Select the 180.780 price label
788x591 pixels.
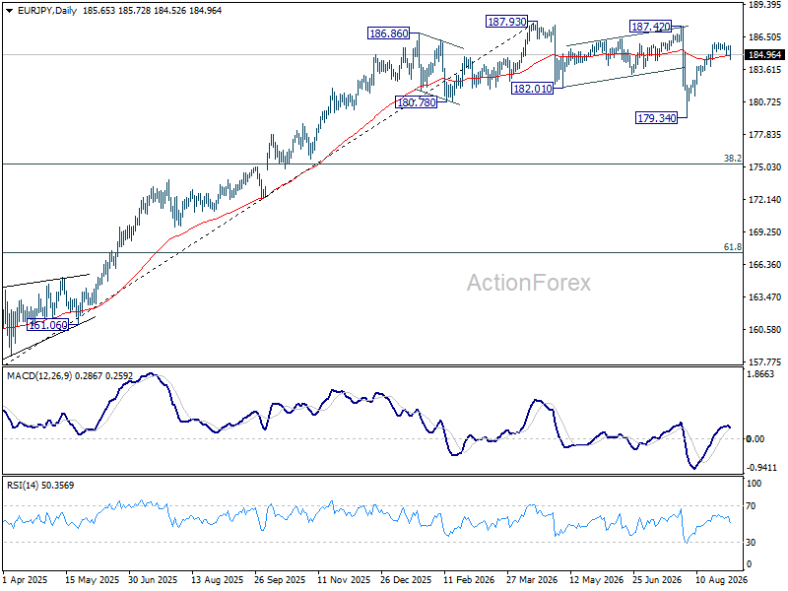coord(416,102)
